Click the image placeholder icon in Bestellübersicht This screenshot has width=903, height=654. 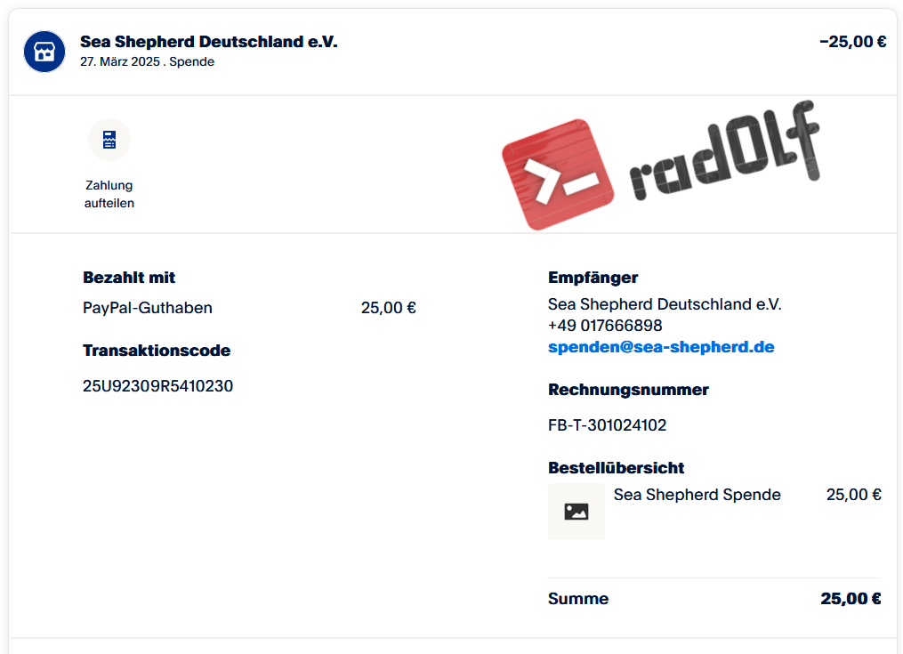tap(576, 512)
